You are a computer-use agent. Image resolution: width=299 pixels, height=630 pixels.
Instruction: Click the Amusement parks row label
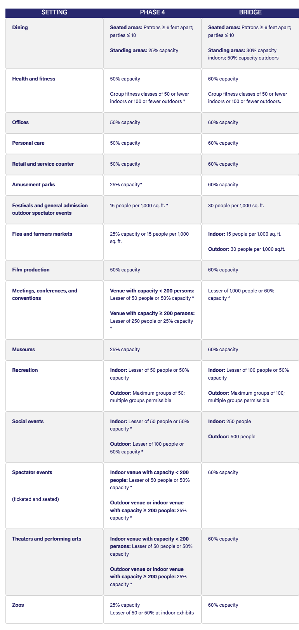(x=33, y=185)
